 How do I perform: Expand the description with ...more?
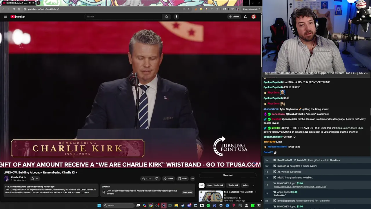coord(86,192)
